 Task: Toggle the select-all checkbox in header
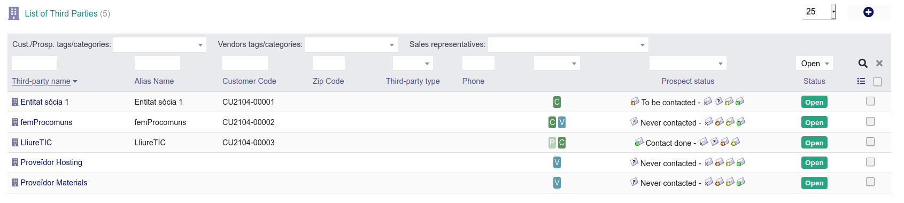(x=877, y=82)
